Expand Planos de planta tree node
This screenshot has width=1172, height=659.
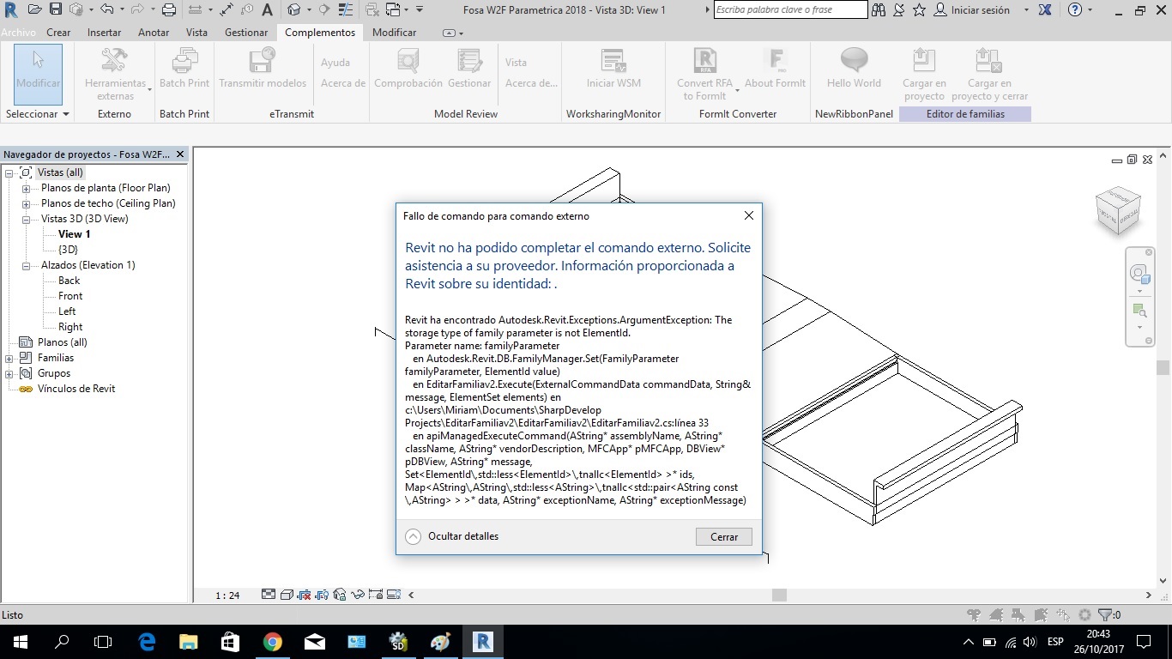(24, 187)
